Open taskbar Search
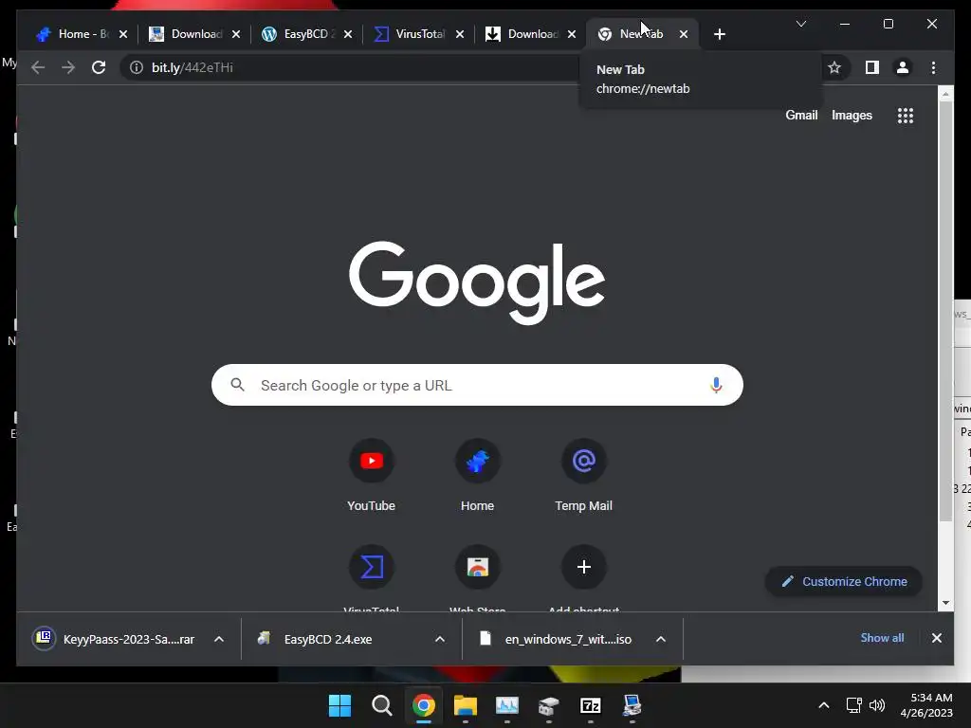This screenshot has width=971, height=728. (381, 705)
